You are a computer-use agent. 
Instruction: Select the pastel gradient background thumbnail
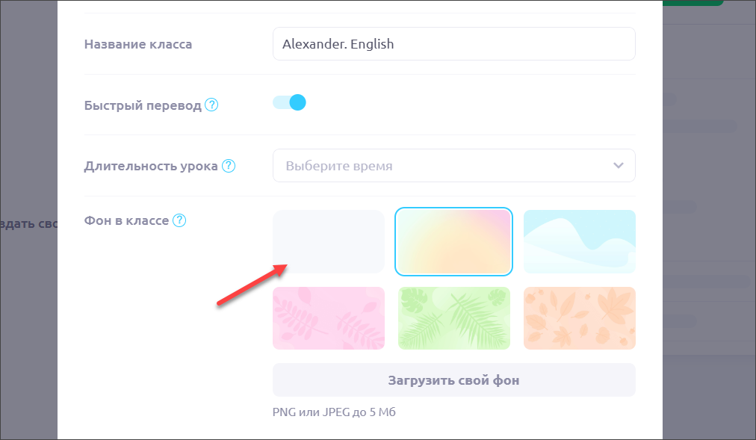click(x=454, y=241)
